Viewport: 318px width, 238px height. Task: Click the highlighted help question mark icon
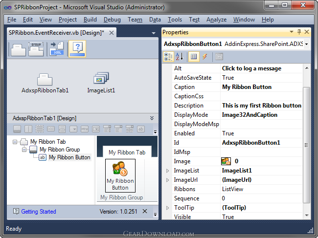coord(77,49)
